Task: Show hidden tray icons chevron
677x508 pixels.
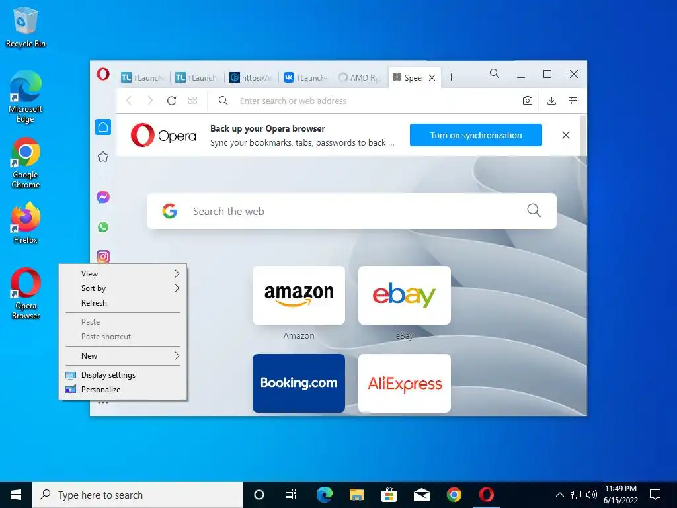Action: click(559, 495)
